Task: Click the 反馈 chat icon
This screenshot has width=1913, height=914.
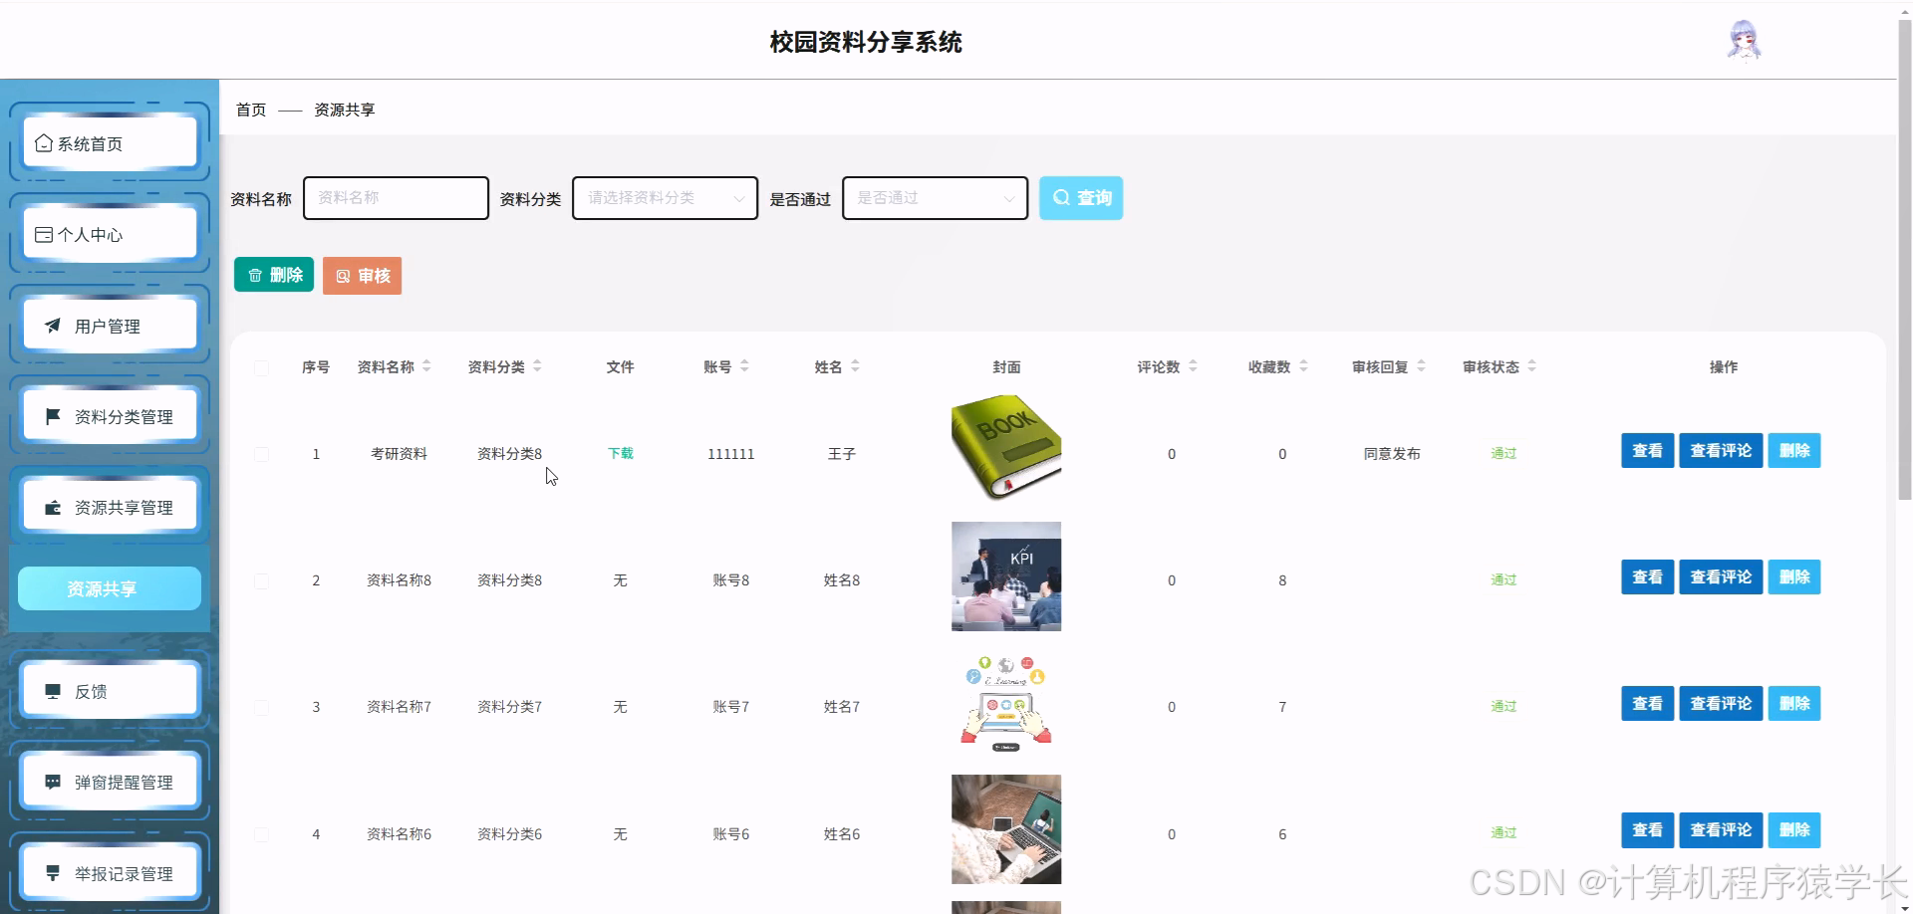Action: tap(54, 690)
